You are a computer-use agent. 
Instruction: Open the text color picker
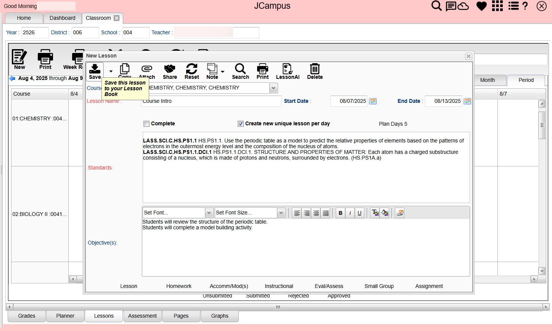375,213
